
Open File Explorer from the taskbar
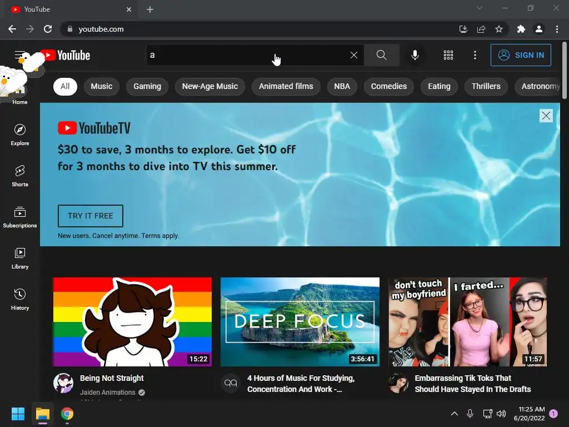42,414
